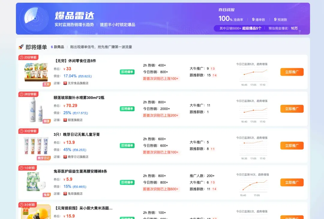Click Tmall icon next to 兔菲旗舰店
The width and height of the screenshot is (324, 219).
click(65, 194)
